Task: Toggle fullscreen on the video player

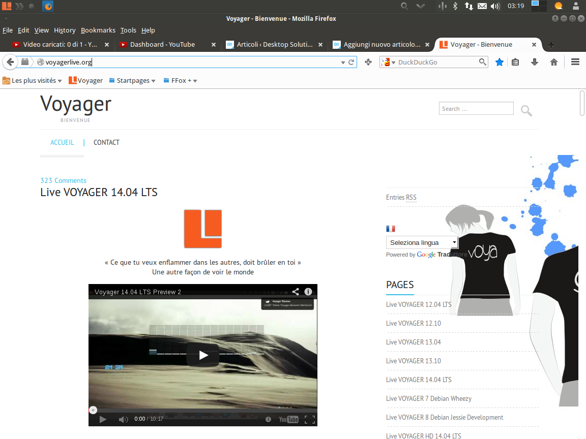Action: click(309, 419)
